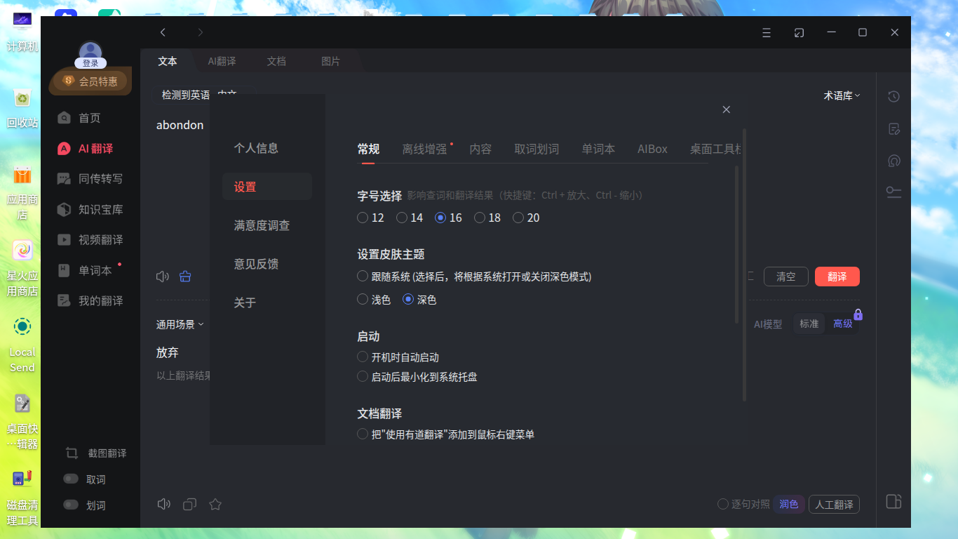Switch to the 内容 settings tab
Viewport: 958px width, 539px height.
point(480,149)
